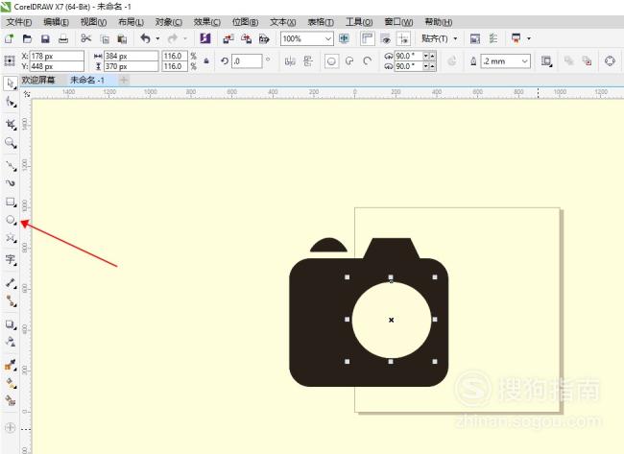Open the toolbox quick customize plus button

click(x=10, y=428)
